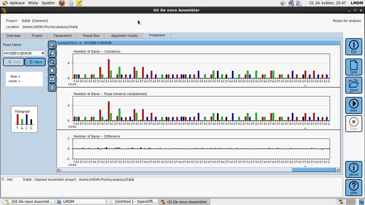Click the Location path text
365x205 pixels.
(50, 27)
